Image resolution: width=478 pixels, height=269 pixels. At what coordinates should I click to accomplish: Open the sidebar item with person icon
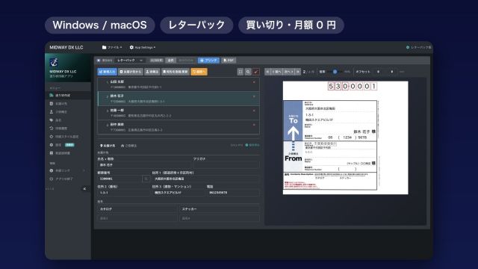[68, 112]
